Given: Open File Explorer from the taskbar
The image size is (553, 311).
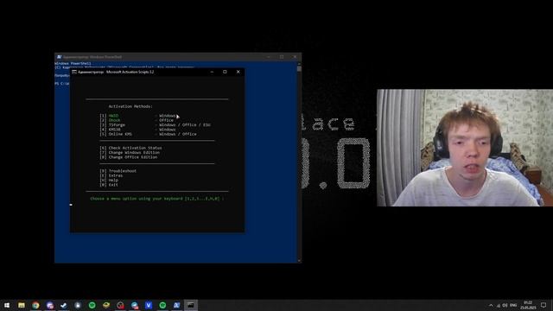Looking at the screenshot, I should click(x=22, y=305).
